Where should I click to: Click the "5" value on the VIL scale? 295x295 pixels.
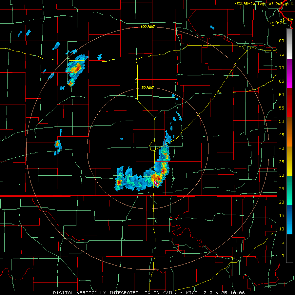point(283,243)
